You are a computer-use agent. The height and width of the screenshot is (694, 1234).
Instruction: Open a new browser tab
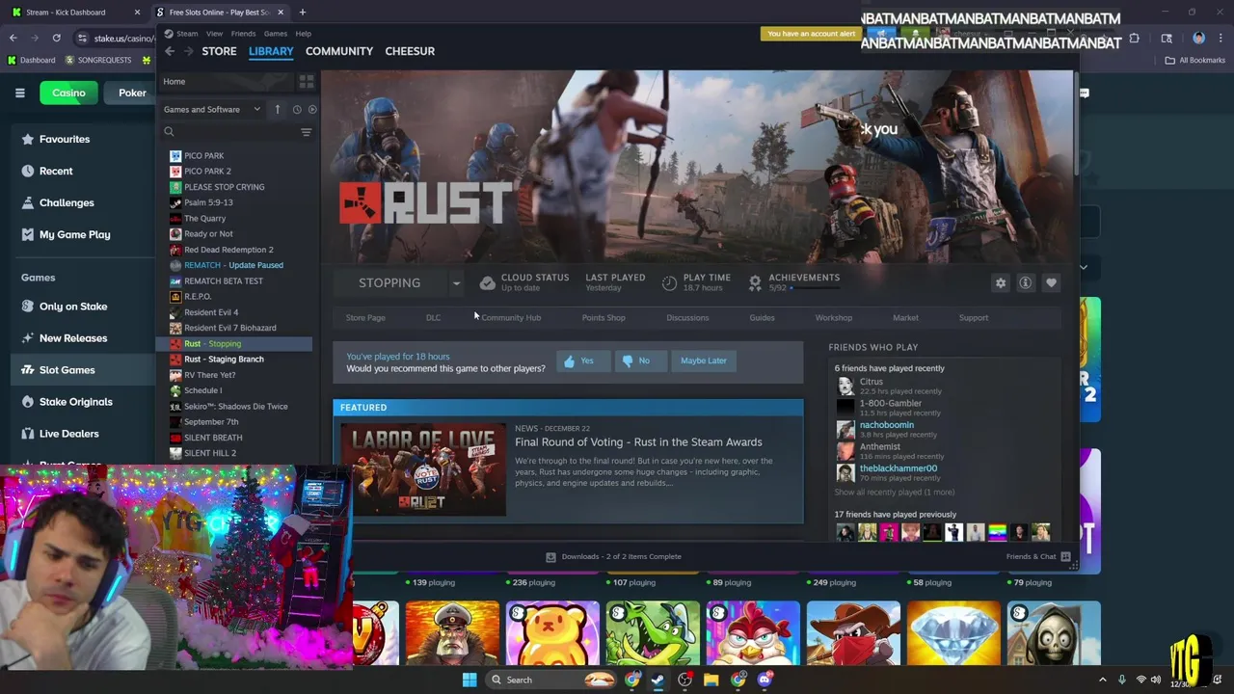pyautogui.click(x=302, y=12)
